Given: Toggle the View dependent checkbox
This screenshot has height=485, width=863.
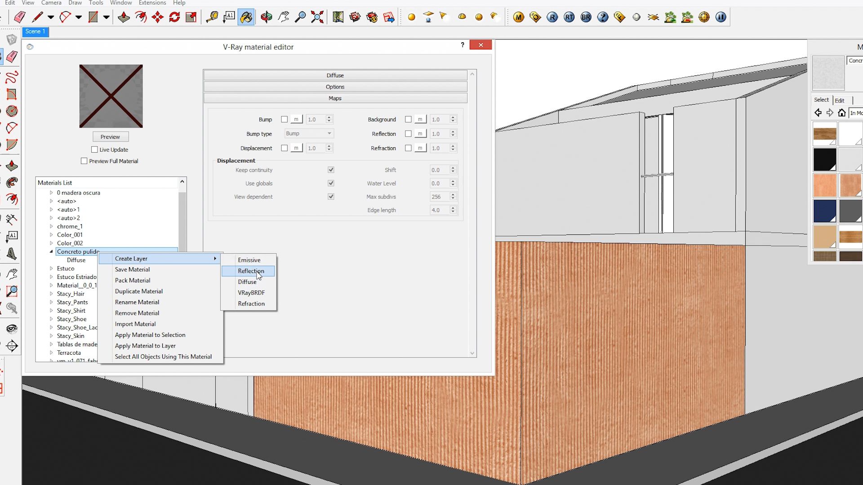Looking at the screenshot, I should (331, 197).
